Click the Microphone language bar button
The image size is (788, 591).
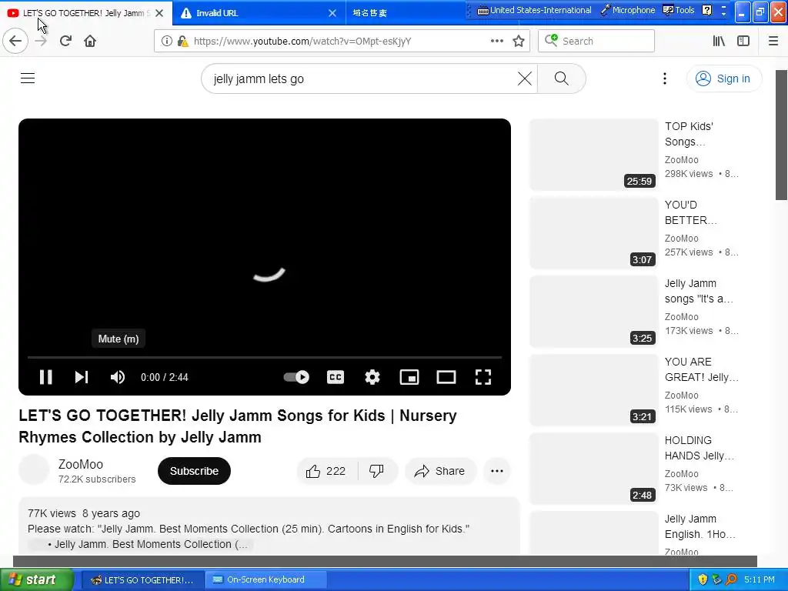tap(628, 10)
